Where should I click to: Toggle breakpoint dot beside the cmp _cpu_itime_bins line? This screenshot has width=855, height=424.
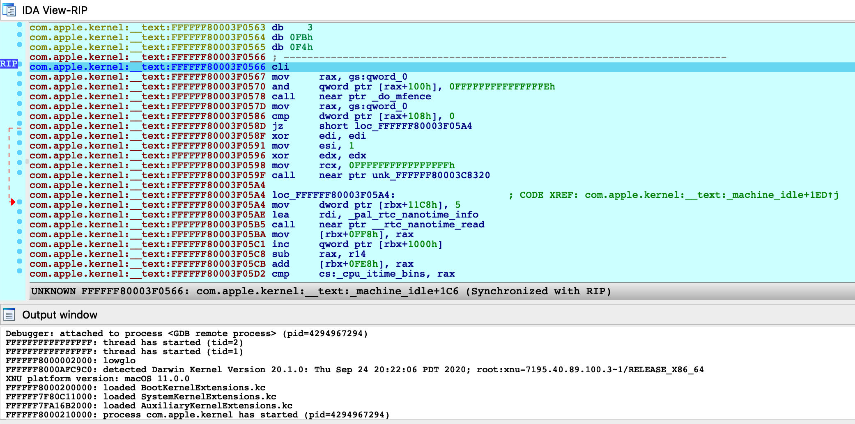pos(20,271)
